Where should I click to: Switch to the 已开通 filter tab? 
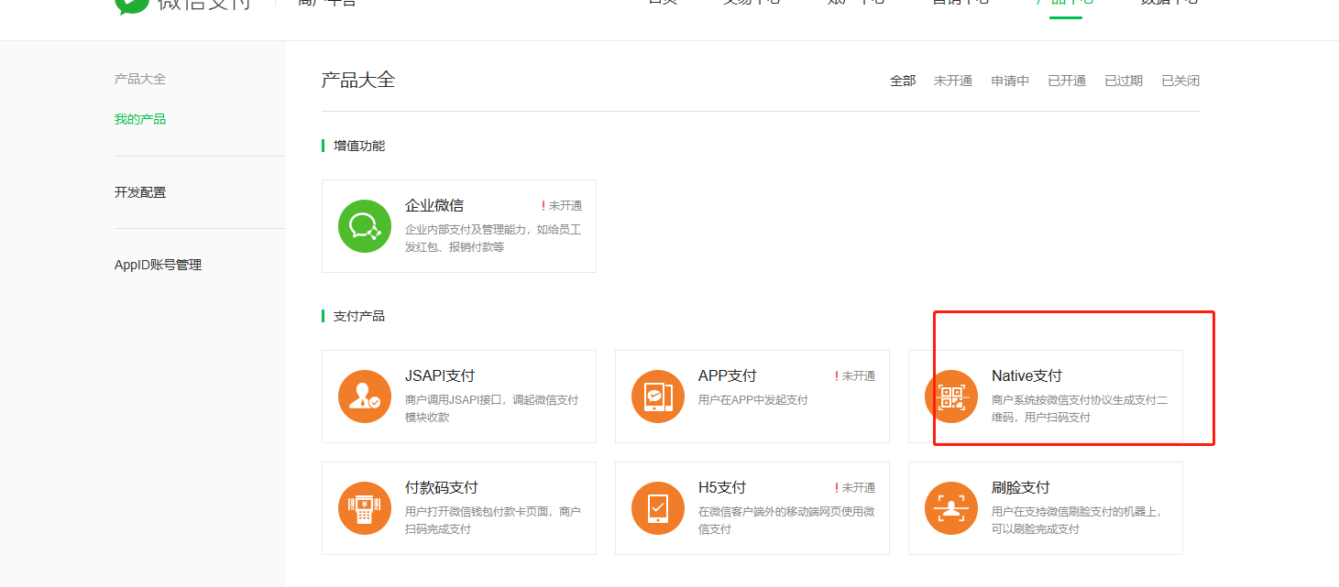pyautogui.click(x=1067, y=81)
